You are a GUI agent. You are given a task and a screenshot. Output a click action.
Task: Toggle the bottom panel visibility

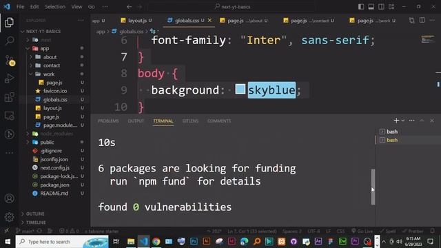[x=371, y=7]
